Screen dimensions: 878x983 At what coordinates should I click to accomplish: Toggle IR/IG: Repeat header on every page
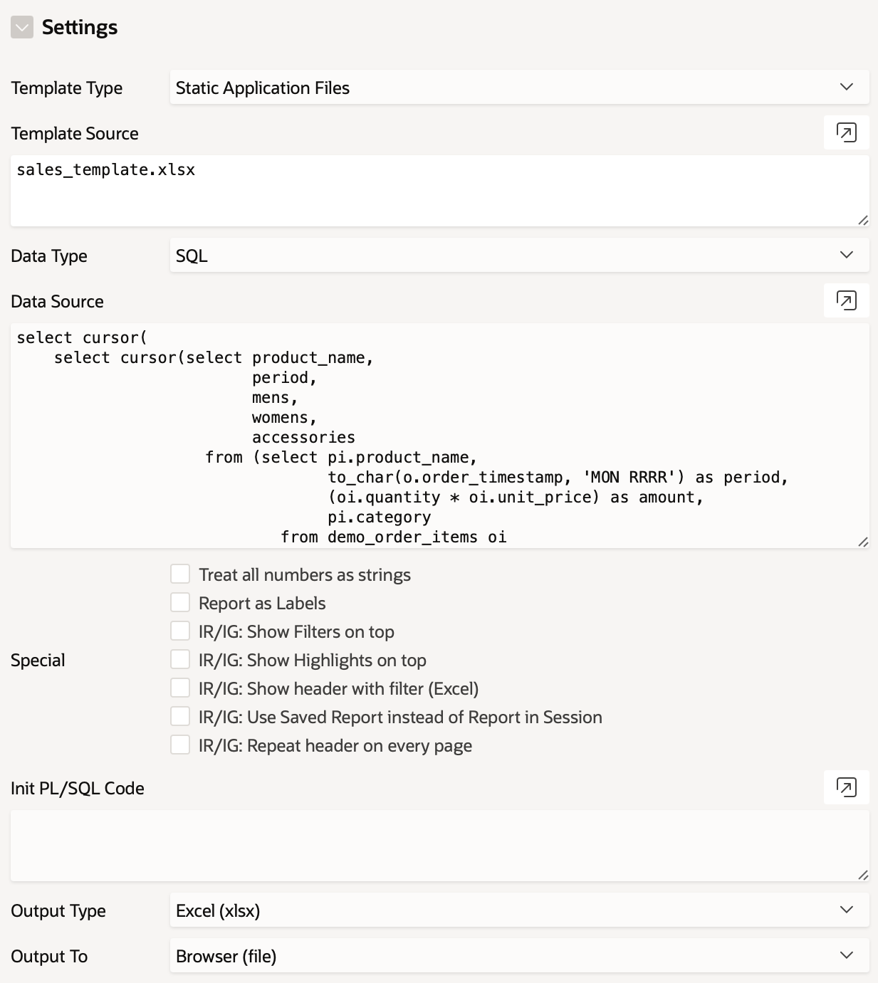point(180,745)
